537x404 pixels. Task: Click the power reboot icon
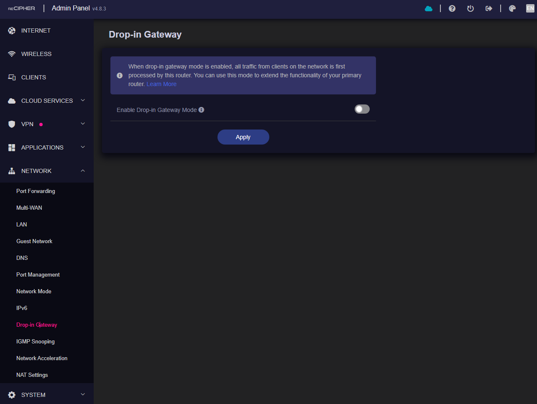point(471,8)
